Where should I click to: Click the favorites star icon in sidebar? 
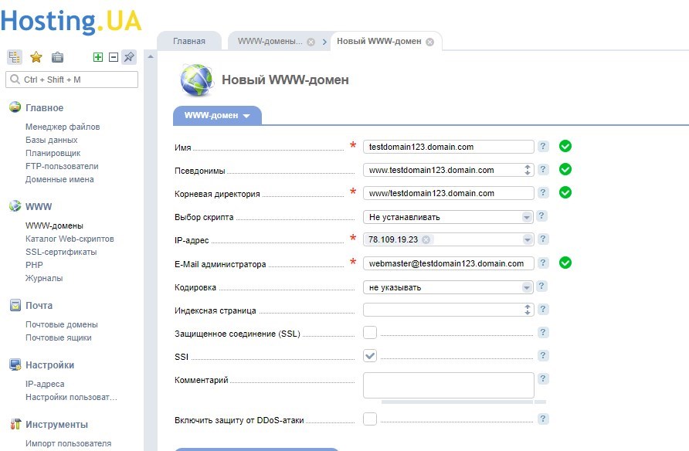36,57
